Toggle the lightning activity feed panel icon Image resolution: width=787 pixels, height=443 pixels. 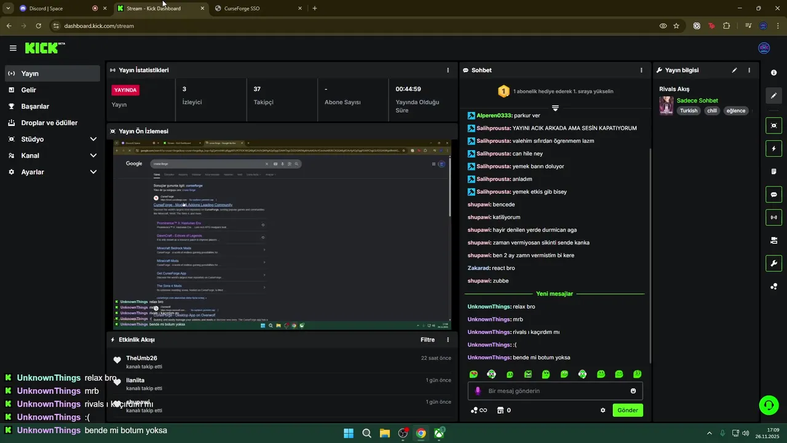coord(773,148)
